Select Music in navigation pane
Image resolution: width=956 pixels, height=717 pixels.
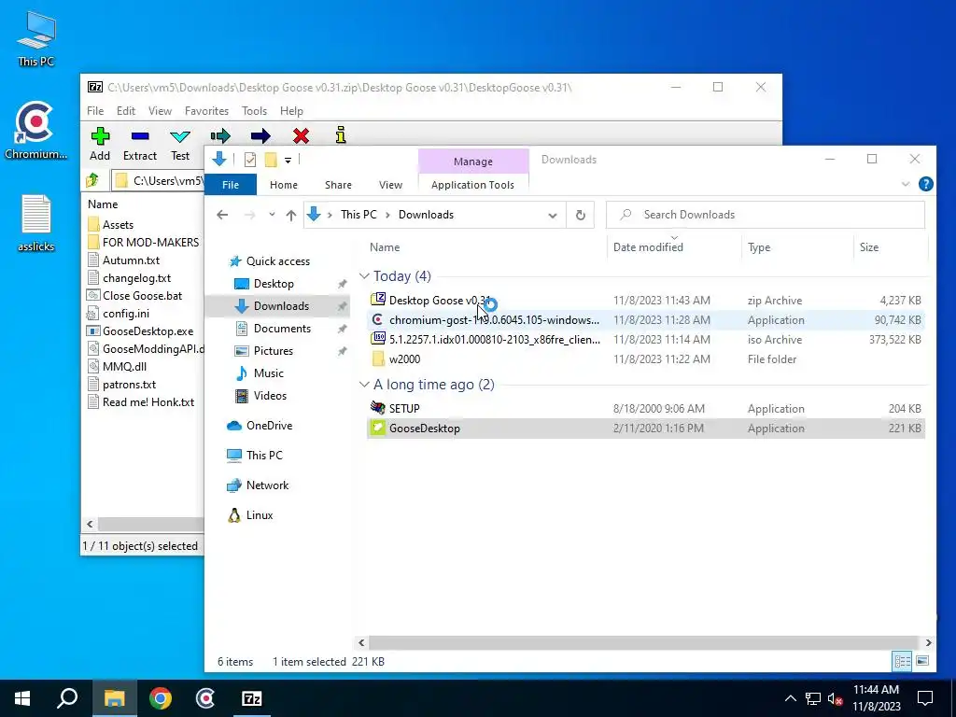tap(260, 373)
